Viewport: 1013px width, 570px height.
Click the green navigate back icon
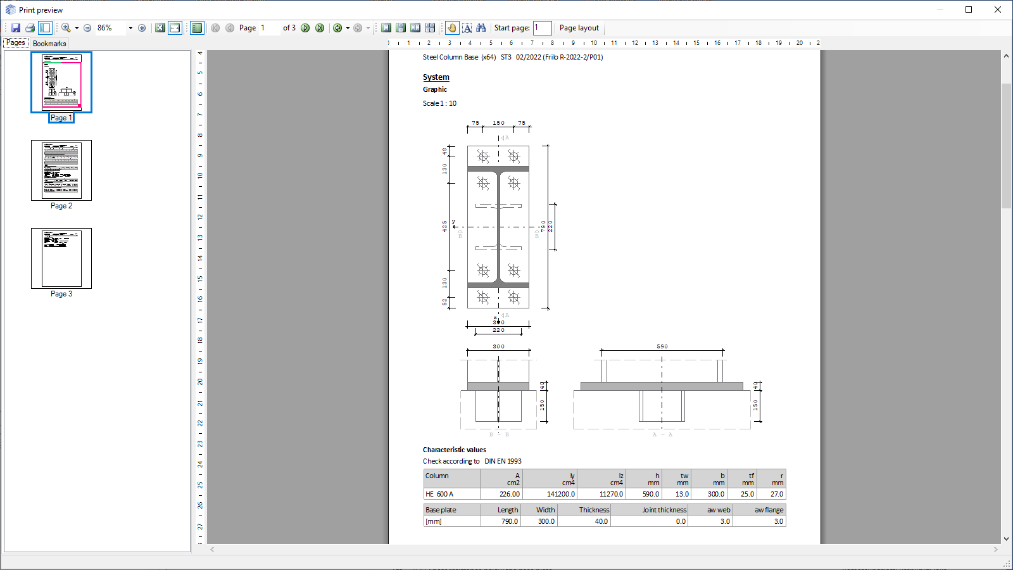(x=337, y=28)
